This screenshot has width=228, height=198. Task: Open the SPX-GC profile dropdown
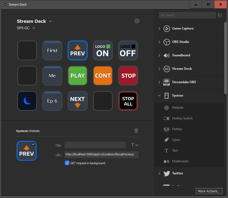click(x=34, y=28)
